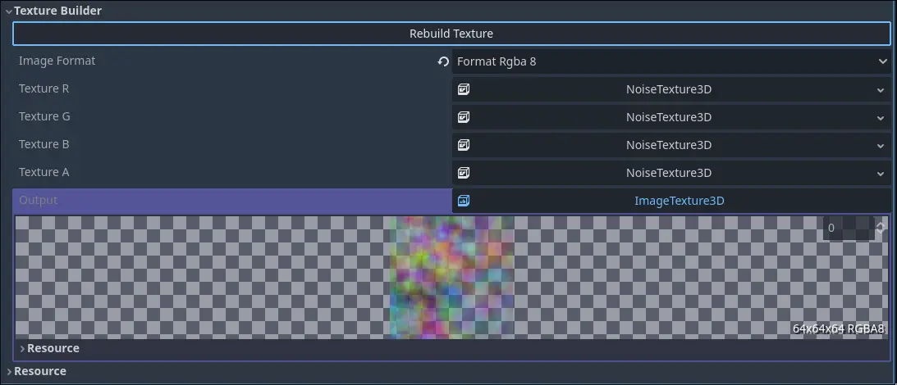Click the colorful 3D texture preview
This screenshot has height=385, width=897.
451,277
